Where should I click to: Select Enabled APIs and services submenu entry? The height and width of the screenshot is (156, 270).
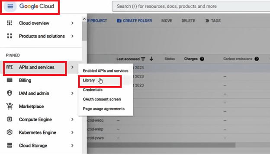pyautogui.click(x=106, y=71)
